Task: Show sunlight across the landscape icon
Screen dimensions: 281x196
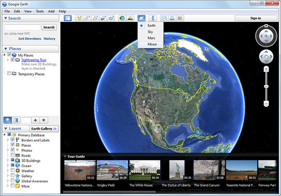Action: [130, 18]
